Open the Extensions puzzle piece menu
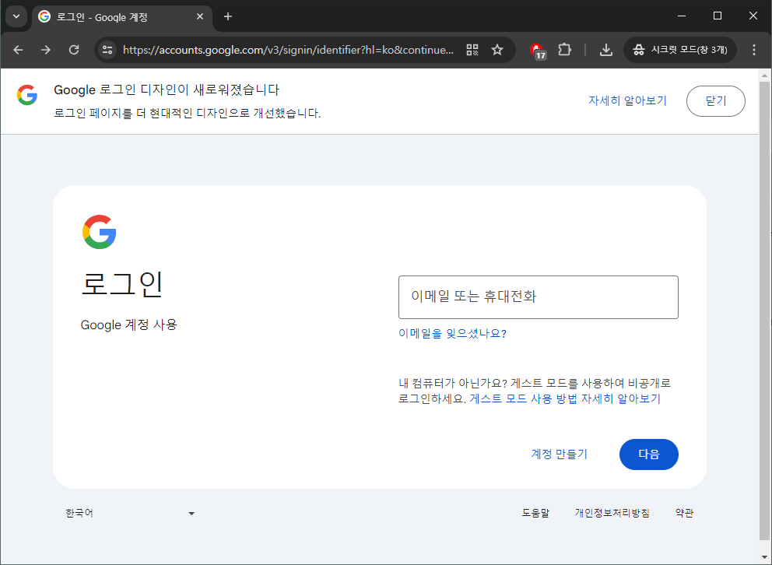The width and height of the screenshot is (772, 565). [565, 50]
